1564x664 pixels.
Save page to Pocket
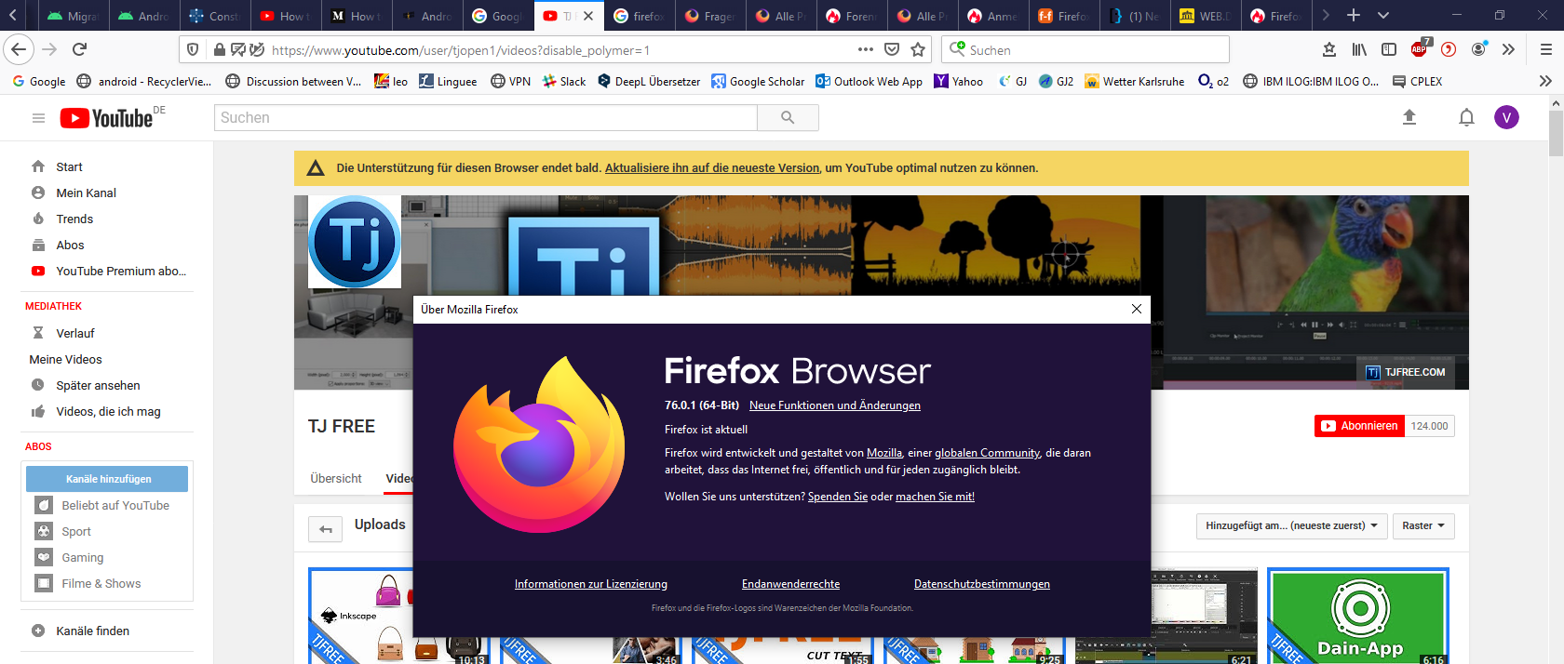(892, 49)
